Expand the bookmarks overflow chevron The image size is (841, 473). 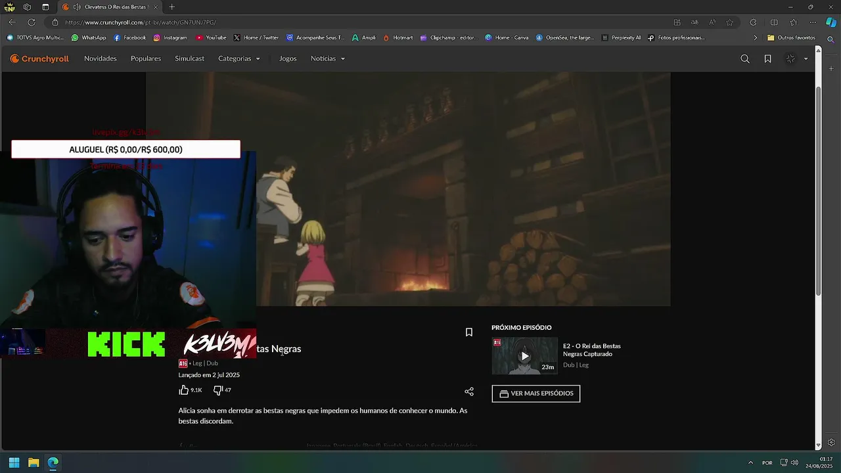[755, 38]
